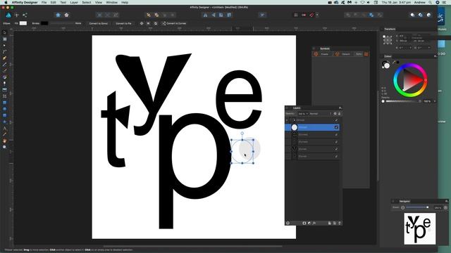The height and width of the screenshot is (253, 451).
Task: Open the Layer menu
Action: click(74, 2)
